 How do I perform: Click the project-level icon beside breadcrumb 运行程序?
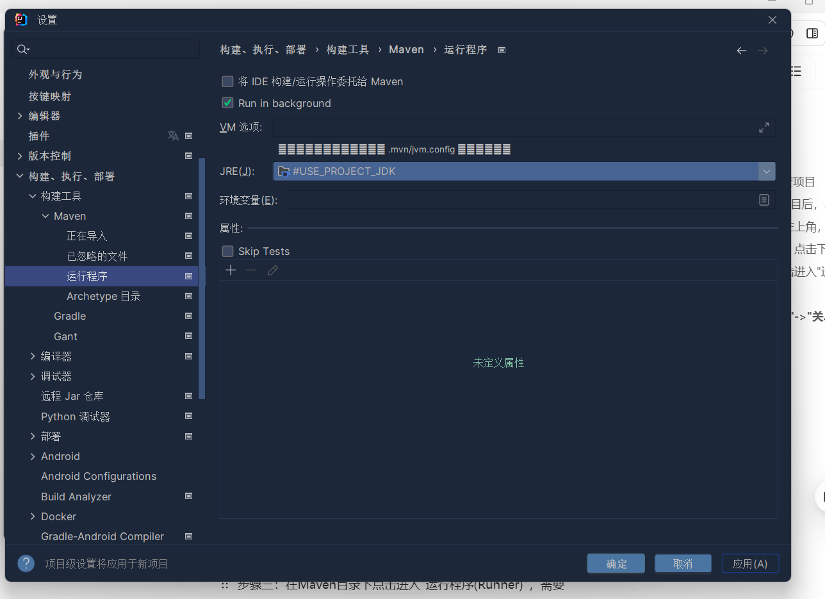pyautogui.click(x=502, y=50)
